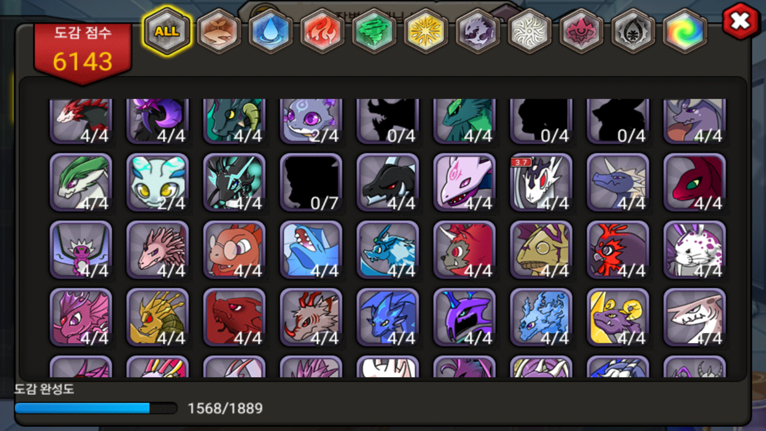This screenshot has width=766, height=431.
Task: Select white rabbit dragon with purple spots
Action: click(695, 250)
